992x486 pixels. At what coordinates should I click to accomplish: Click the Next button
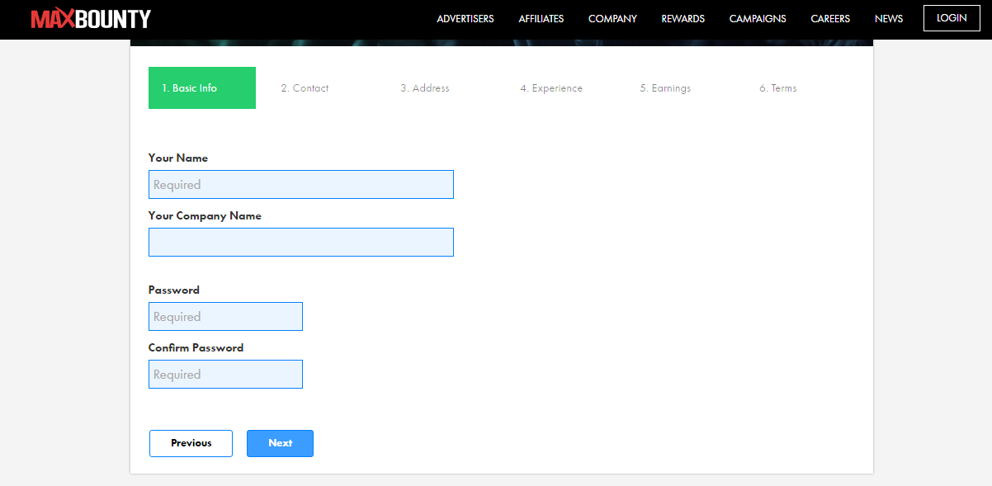(x=280, y=443)
